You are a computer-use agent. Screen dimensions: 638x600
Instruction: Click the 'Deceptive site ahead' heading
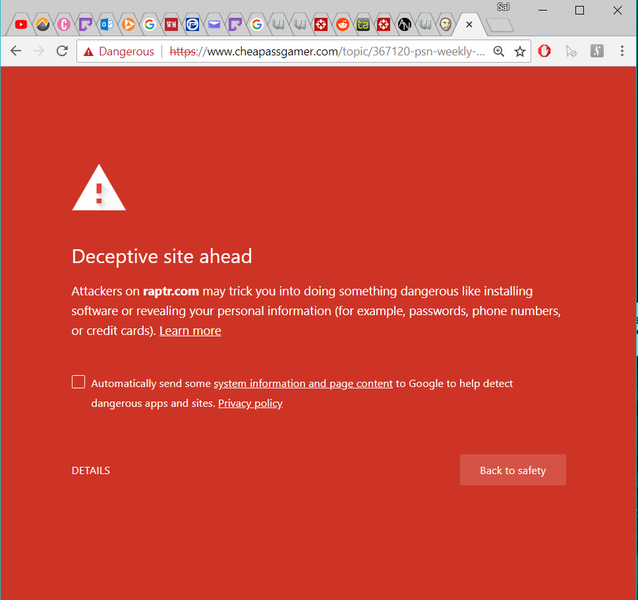pos(162,257)
